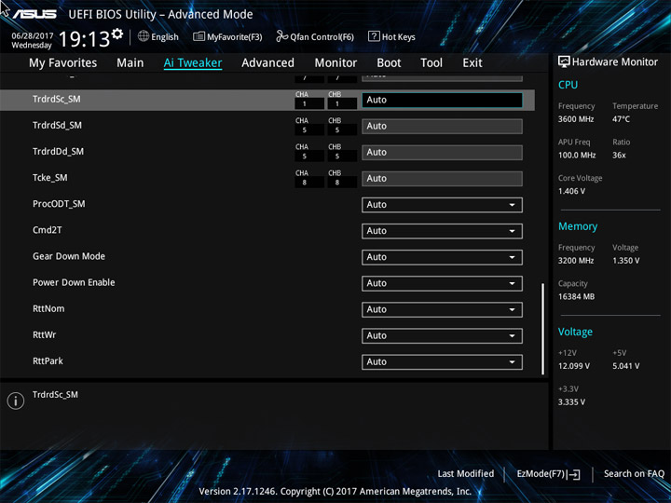
Task: Click CHB value for TrdrdDd_SM
Action: tap(342, 156)
